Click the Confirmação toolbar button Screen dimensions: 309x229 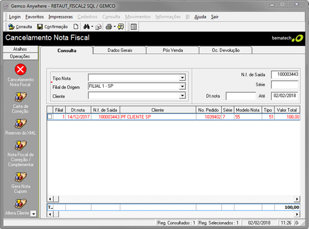pos(52,27)
